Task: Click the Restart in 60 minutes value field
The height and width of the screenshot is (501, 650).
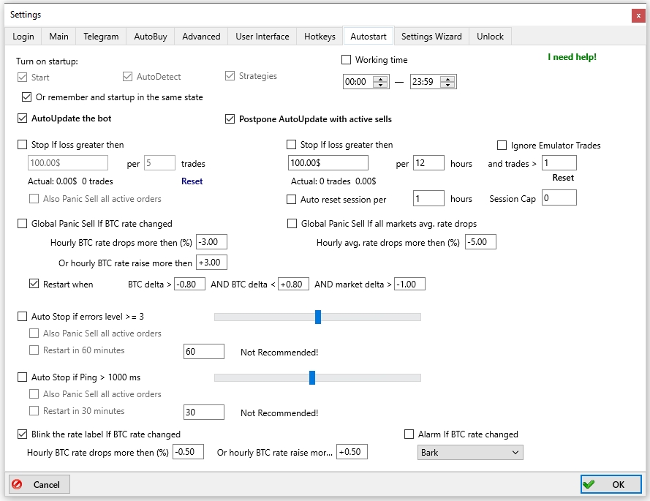Action: tap(204, 352)
